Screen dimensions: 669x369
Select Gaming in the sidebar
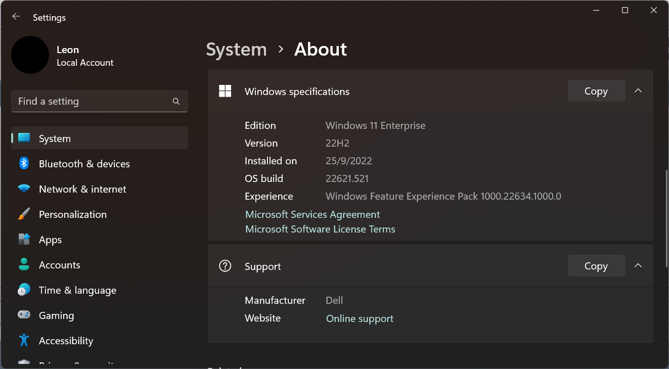(100, 315)
